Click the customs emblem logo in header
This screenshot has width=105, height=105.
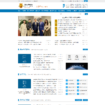click(21, 6)
